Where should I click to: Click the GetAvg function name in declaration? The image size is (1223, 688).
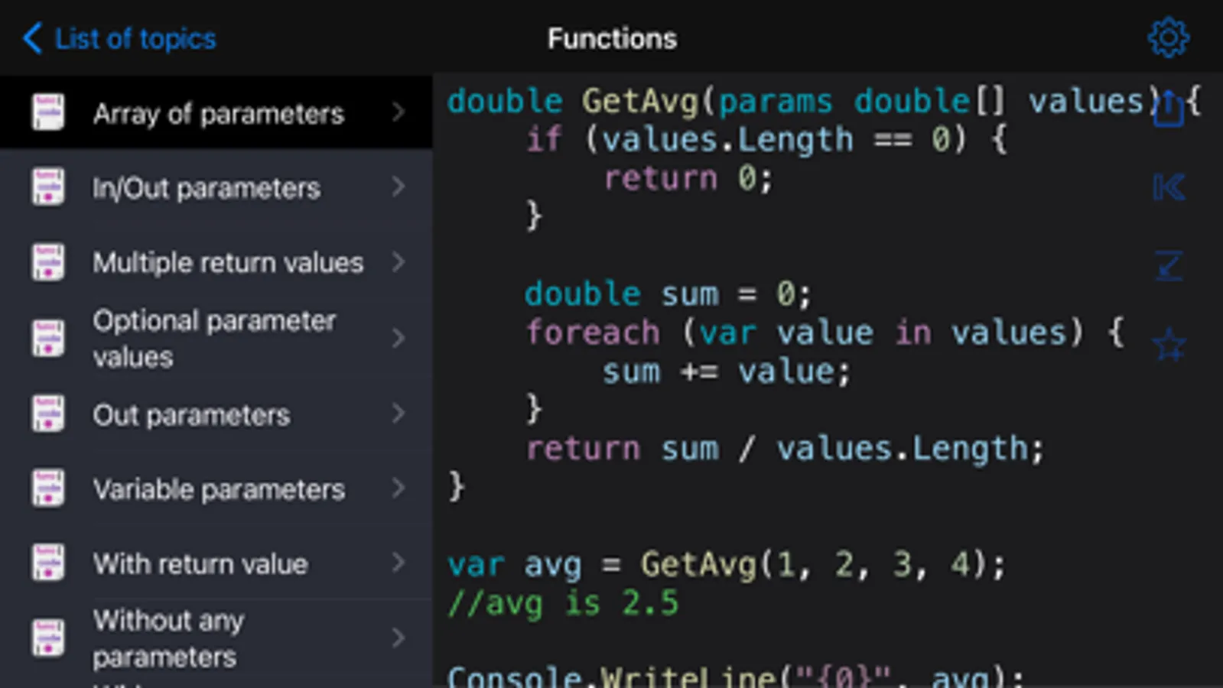click(640, 102)
